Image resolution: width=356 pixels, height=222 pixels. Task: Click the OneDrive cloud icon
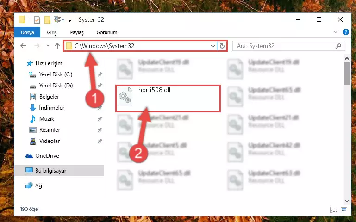point(29,156)
